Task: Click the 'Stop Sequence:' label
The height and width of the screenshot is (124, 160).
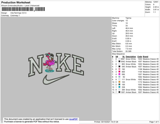Action: tap(118, 54)
